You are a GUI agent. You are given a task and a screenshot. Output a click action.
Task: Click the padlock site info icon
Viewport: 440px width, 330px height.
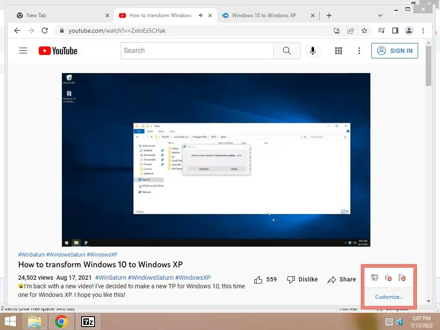point(62,31)
